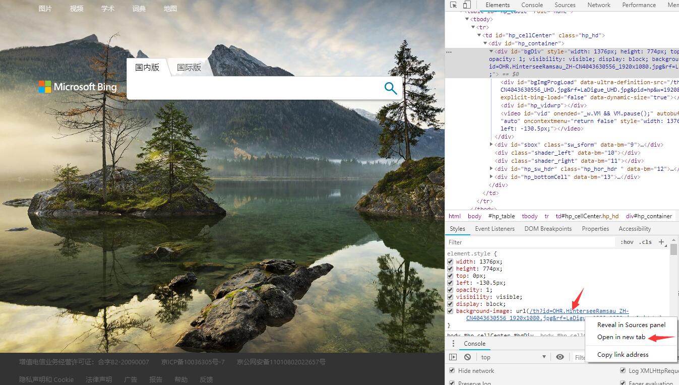Screen dimensions: 679x385
Task: Select the 国内版 tab on Bing
Action: [x=147, y=67]
